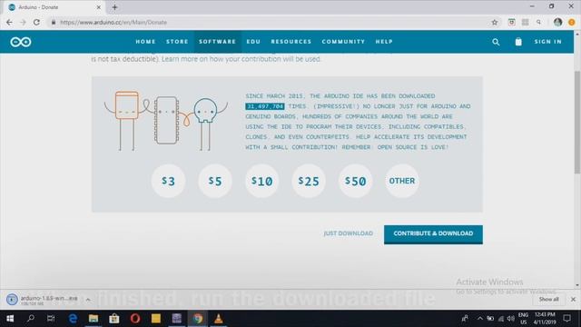Click the Arduino infinity logo
The width and height of the screenshot is (581, 327).
tap(21, 42)
